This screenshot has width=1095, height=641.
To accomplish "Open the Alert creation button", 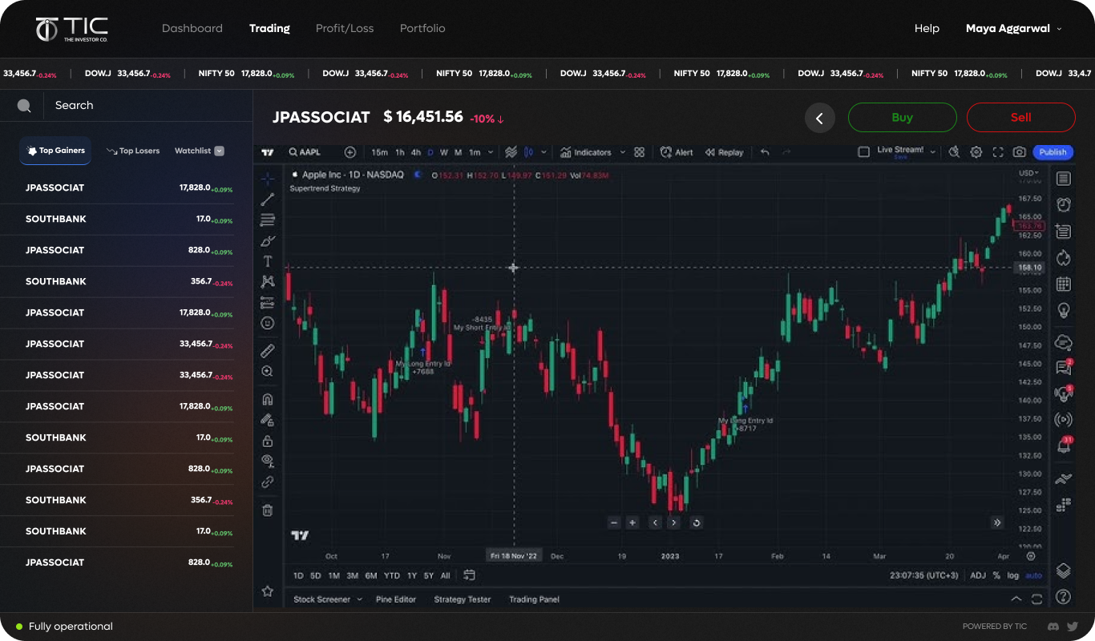I will coord(677,152).
